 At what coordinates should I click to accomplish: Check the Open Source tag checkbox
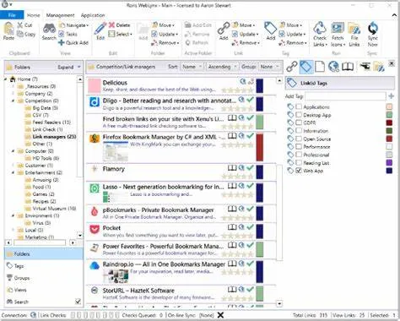(299, 139)
